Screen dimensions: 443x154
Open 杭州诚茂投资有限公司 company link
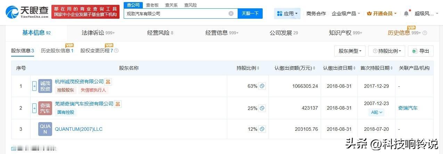79,82
